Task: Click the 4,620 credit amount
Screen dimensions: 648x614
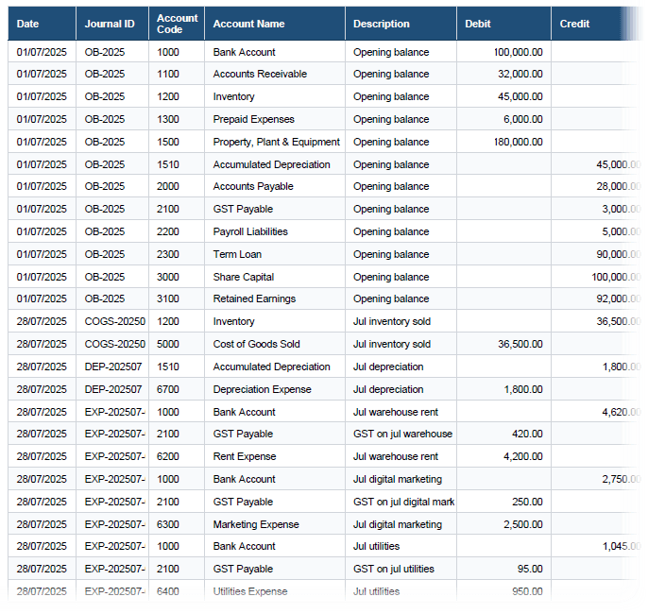Action: pos(622,413)
